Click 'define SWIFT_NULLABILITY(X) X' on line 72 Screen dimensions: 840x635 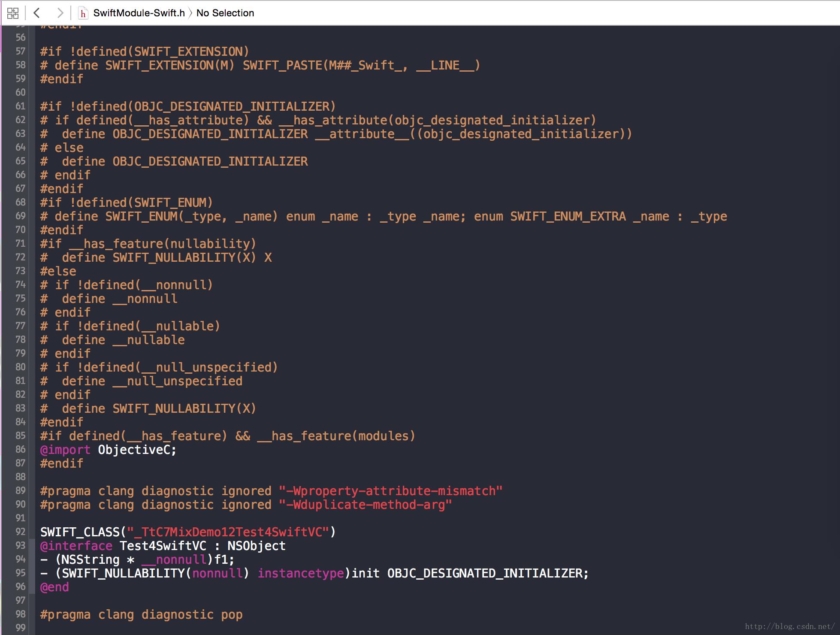(x=167, y=258)
